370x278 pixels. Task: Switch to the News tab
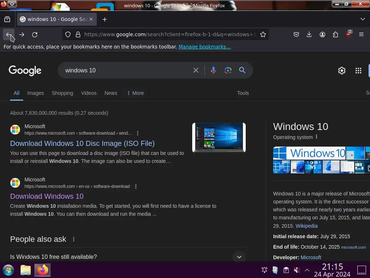(x=111, y=93)
